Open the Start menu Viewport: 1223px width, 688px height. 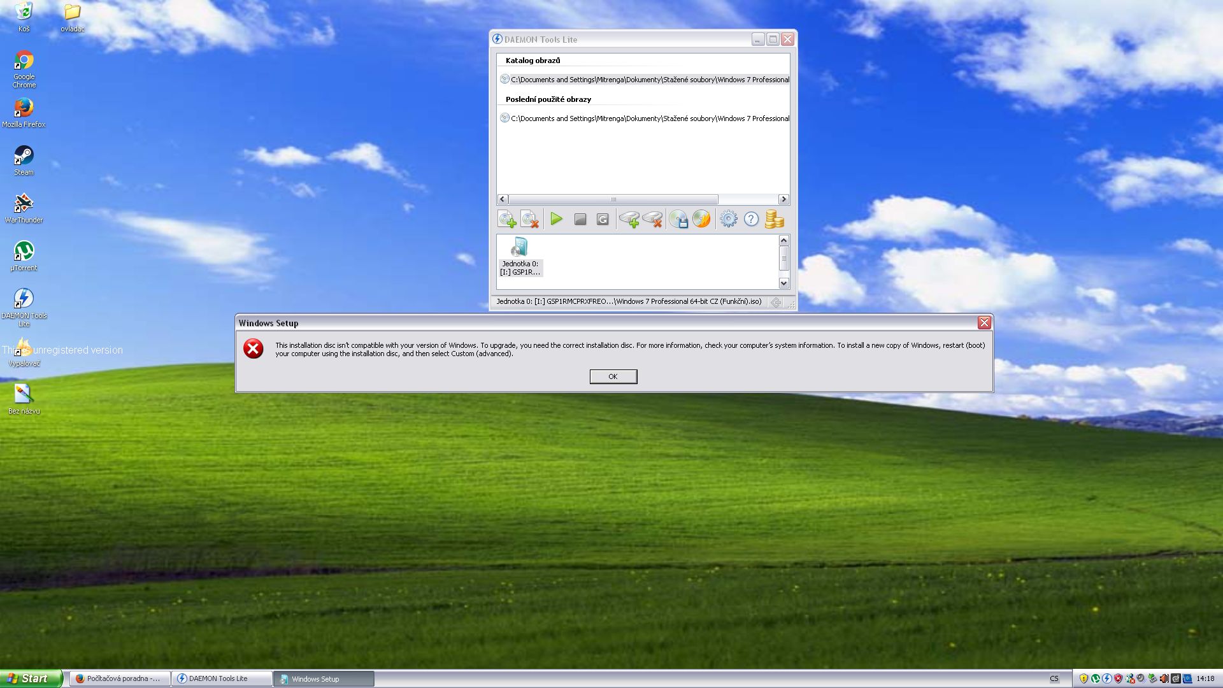coord(30,678)
